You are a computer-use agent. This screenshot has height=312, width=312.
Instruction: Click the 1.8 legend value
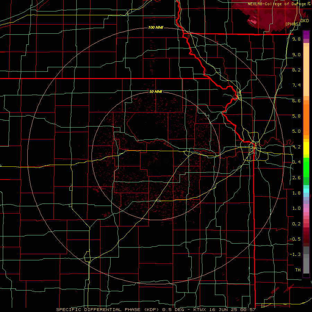tap(296, 193)
